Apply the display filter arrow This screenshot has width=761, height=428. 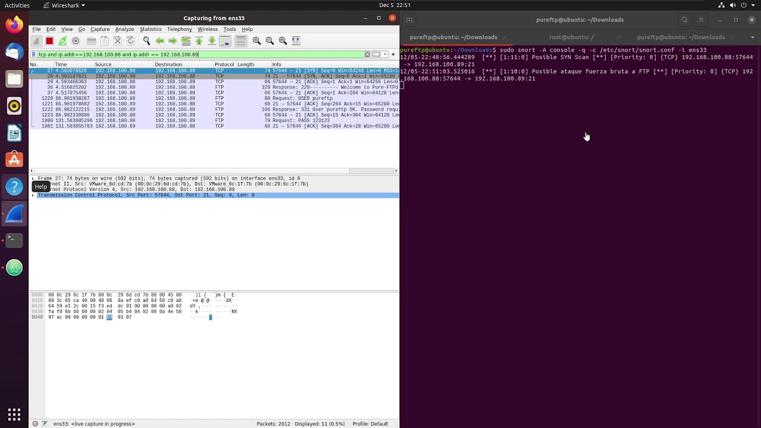coord(376,54)
